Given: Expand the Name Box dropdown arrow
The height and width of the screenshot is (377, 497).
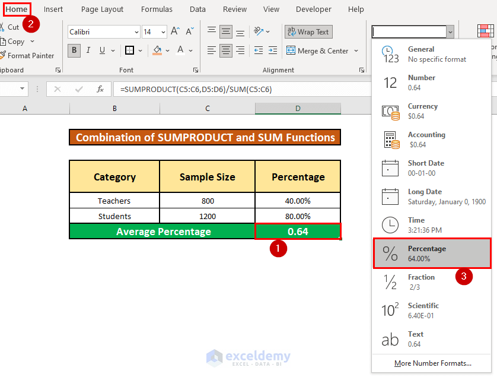Looking at the screenshot, I should 22,88.
